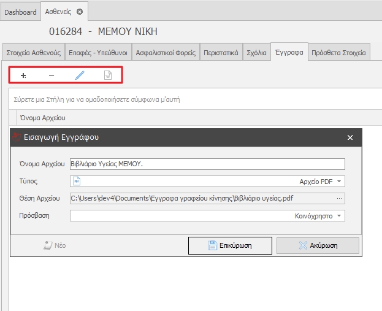Screen dimensions: 382x311
Task: Expand the Τύπος dropdown arrow
Action: 340,182
